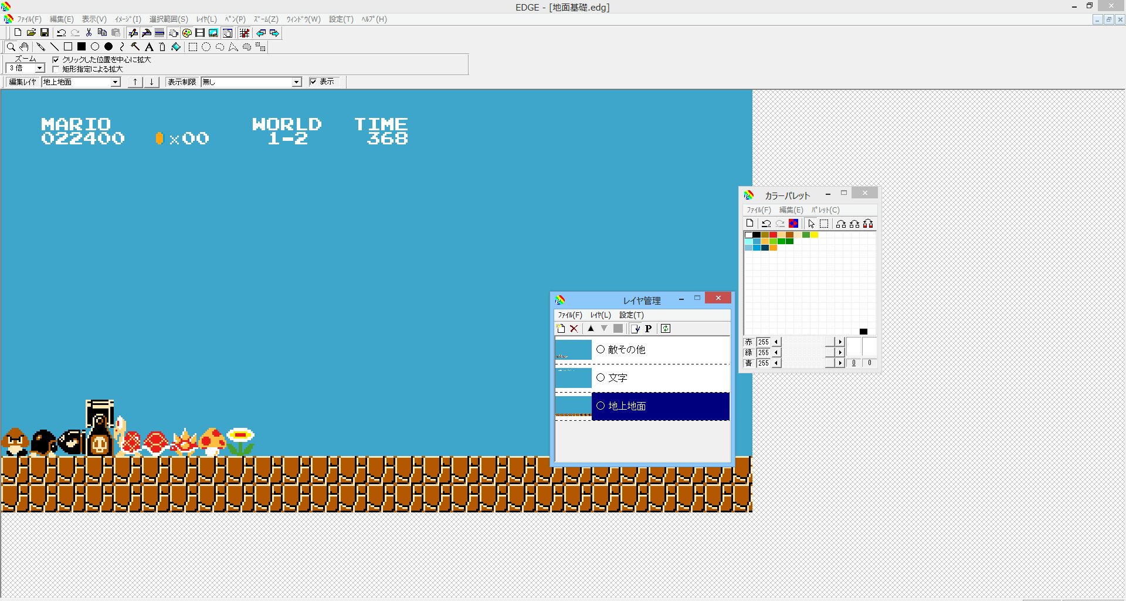Click the New file icon in main toolbar

18,33
